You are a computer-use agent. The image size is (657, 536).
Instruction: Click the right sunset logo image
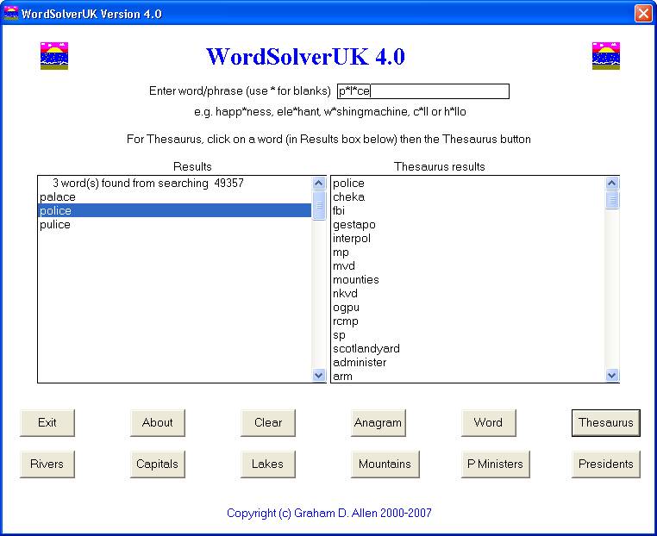point(606,56)
